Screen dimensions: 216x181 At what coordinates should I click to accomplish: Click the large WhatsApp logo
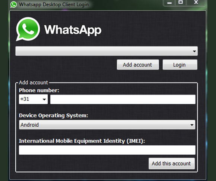click(28, 29)
